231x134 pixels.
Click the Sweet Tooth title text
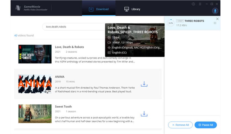click(x=63, y=107)
